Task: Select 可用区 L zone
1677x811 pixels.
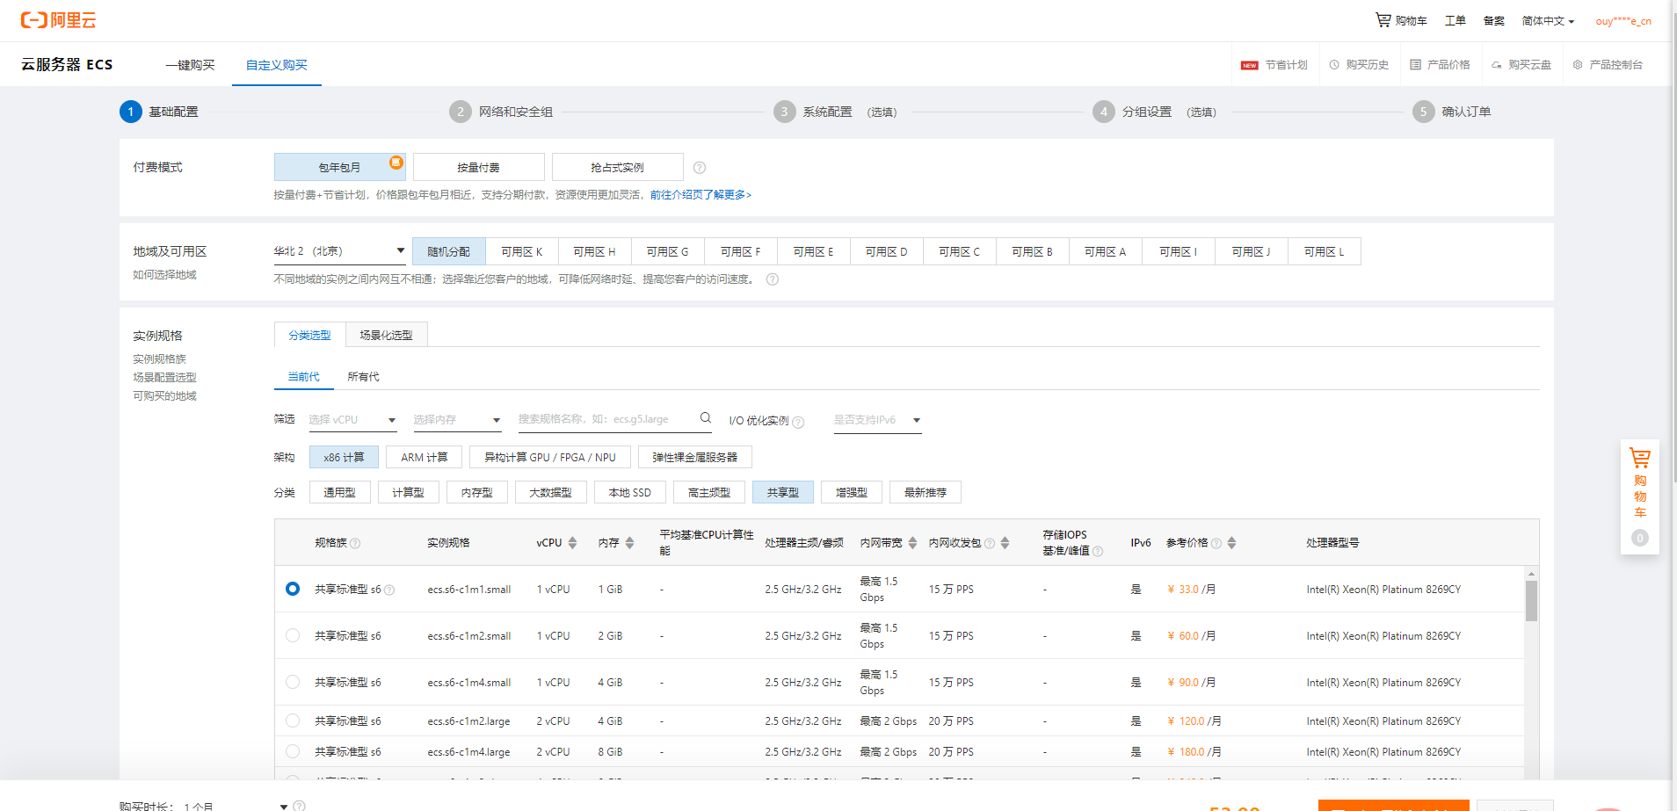Action: point(1324,251)
